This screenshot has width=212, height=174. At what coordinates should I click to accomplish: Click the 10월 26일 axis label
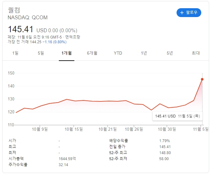134,129
